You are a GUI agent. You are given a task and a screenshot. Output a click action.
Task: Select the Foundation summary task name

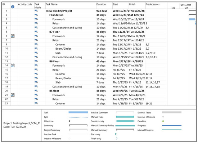(57, 15)
